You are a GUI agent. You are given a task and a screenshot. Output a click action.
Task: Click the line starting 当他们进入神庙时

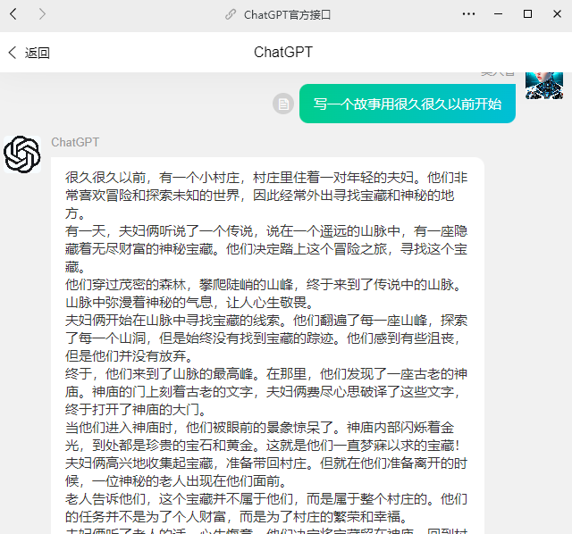260,428
